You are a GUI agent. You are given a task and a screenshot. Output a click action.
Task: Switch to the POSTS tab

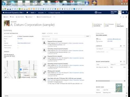point(44,33)
